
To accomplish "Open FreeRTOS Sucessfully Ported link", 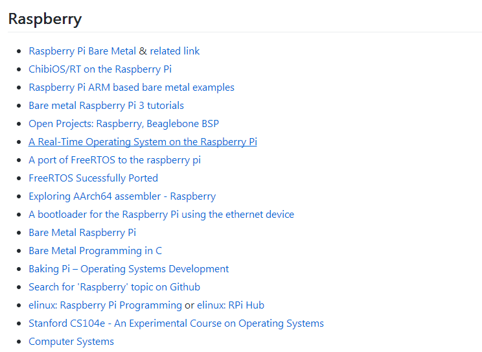I will click(93, 178).
